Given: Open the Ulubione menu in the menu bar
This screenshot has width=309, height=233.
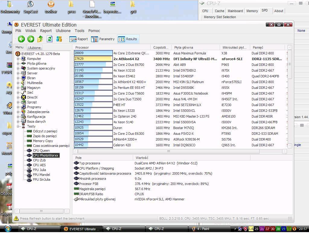Looking at the screenshot, I should [63, 31].
